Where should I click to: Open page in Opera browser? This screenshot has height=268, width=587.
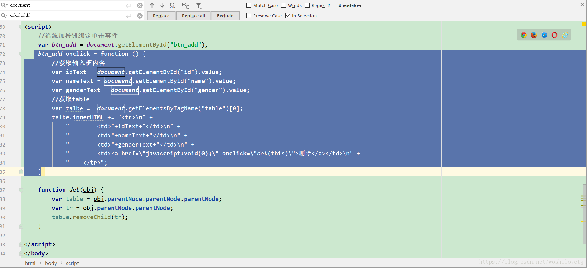coord(554,35)
